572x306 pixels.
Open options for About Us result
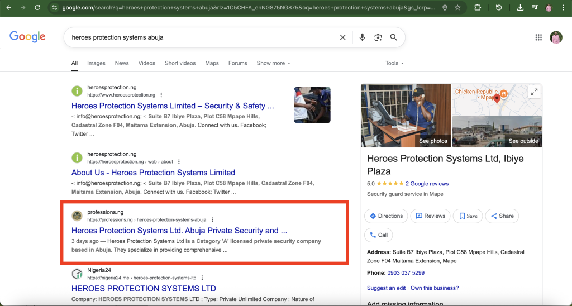pos(179,161)
